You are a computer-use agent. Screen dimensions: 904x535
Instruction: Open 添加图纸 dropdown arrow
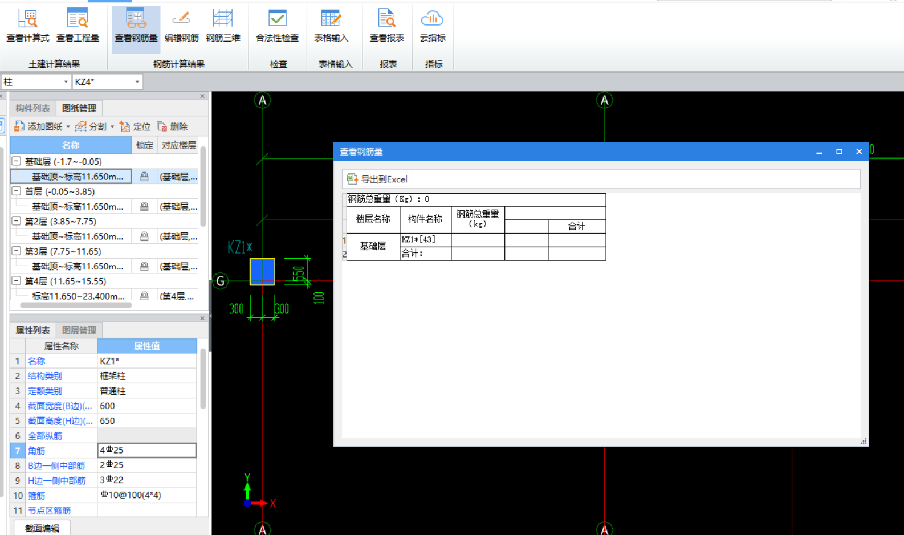(x=68, y=126)
